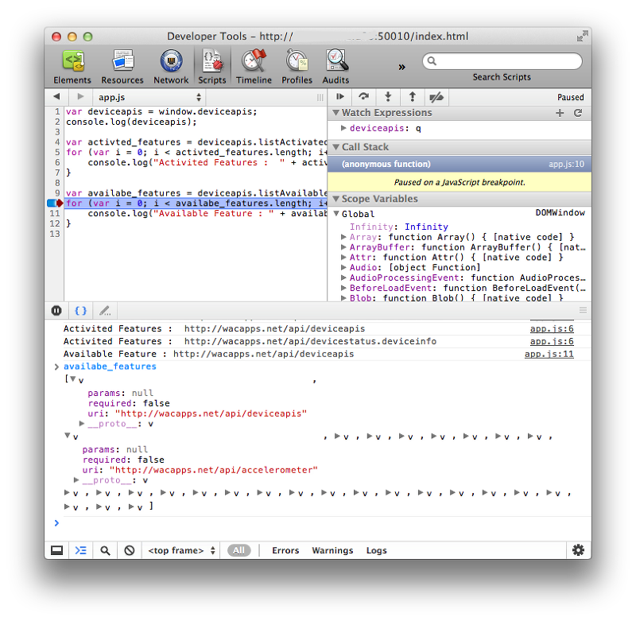Open the app.js file selector dropdown
Image resolution: width=636 pixels, height=621 pixels.
(x=149, y=97)
